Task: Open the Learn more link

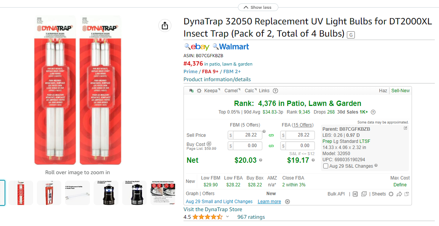Action: (x=269, y=202)
